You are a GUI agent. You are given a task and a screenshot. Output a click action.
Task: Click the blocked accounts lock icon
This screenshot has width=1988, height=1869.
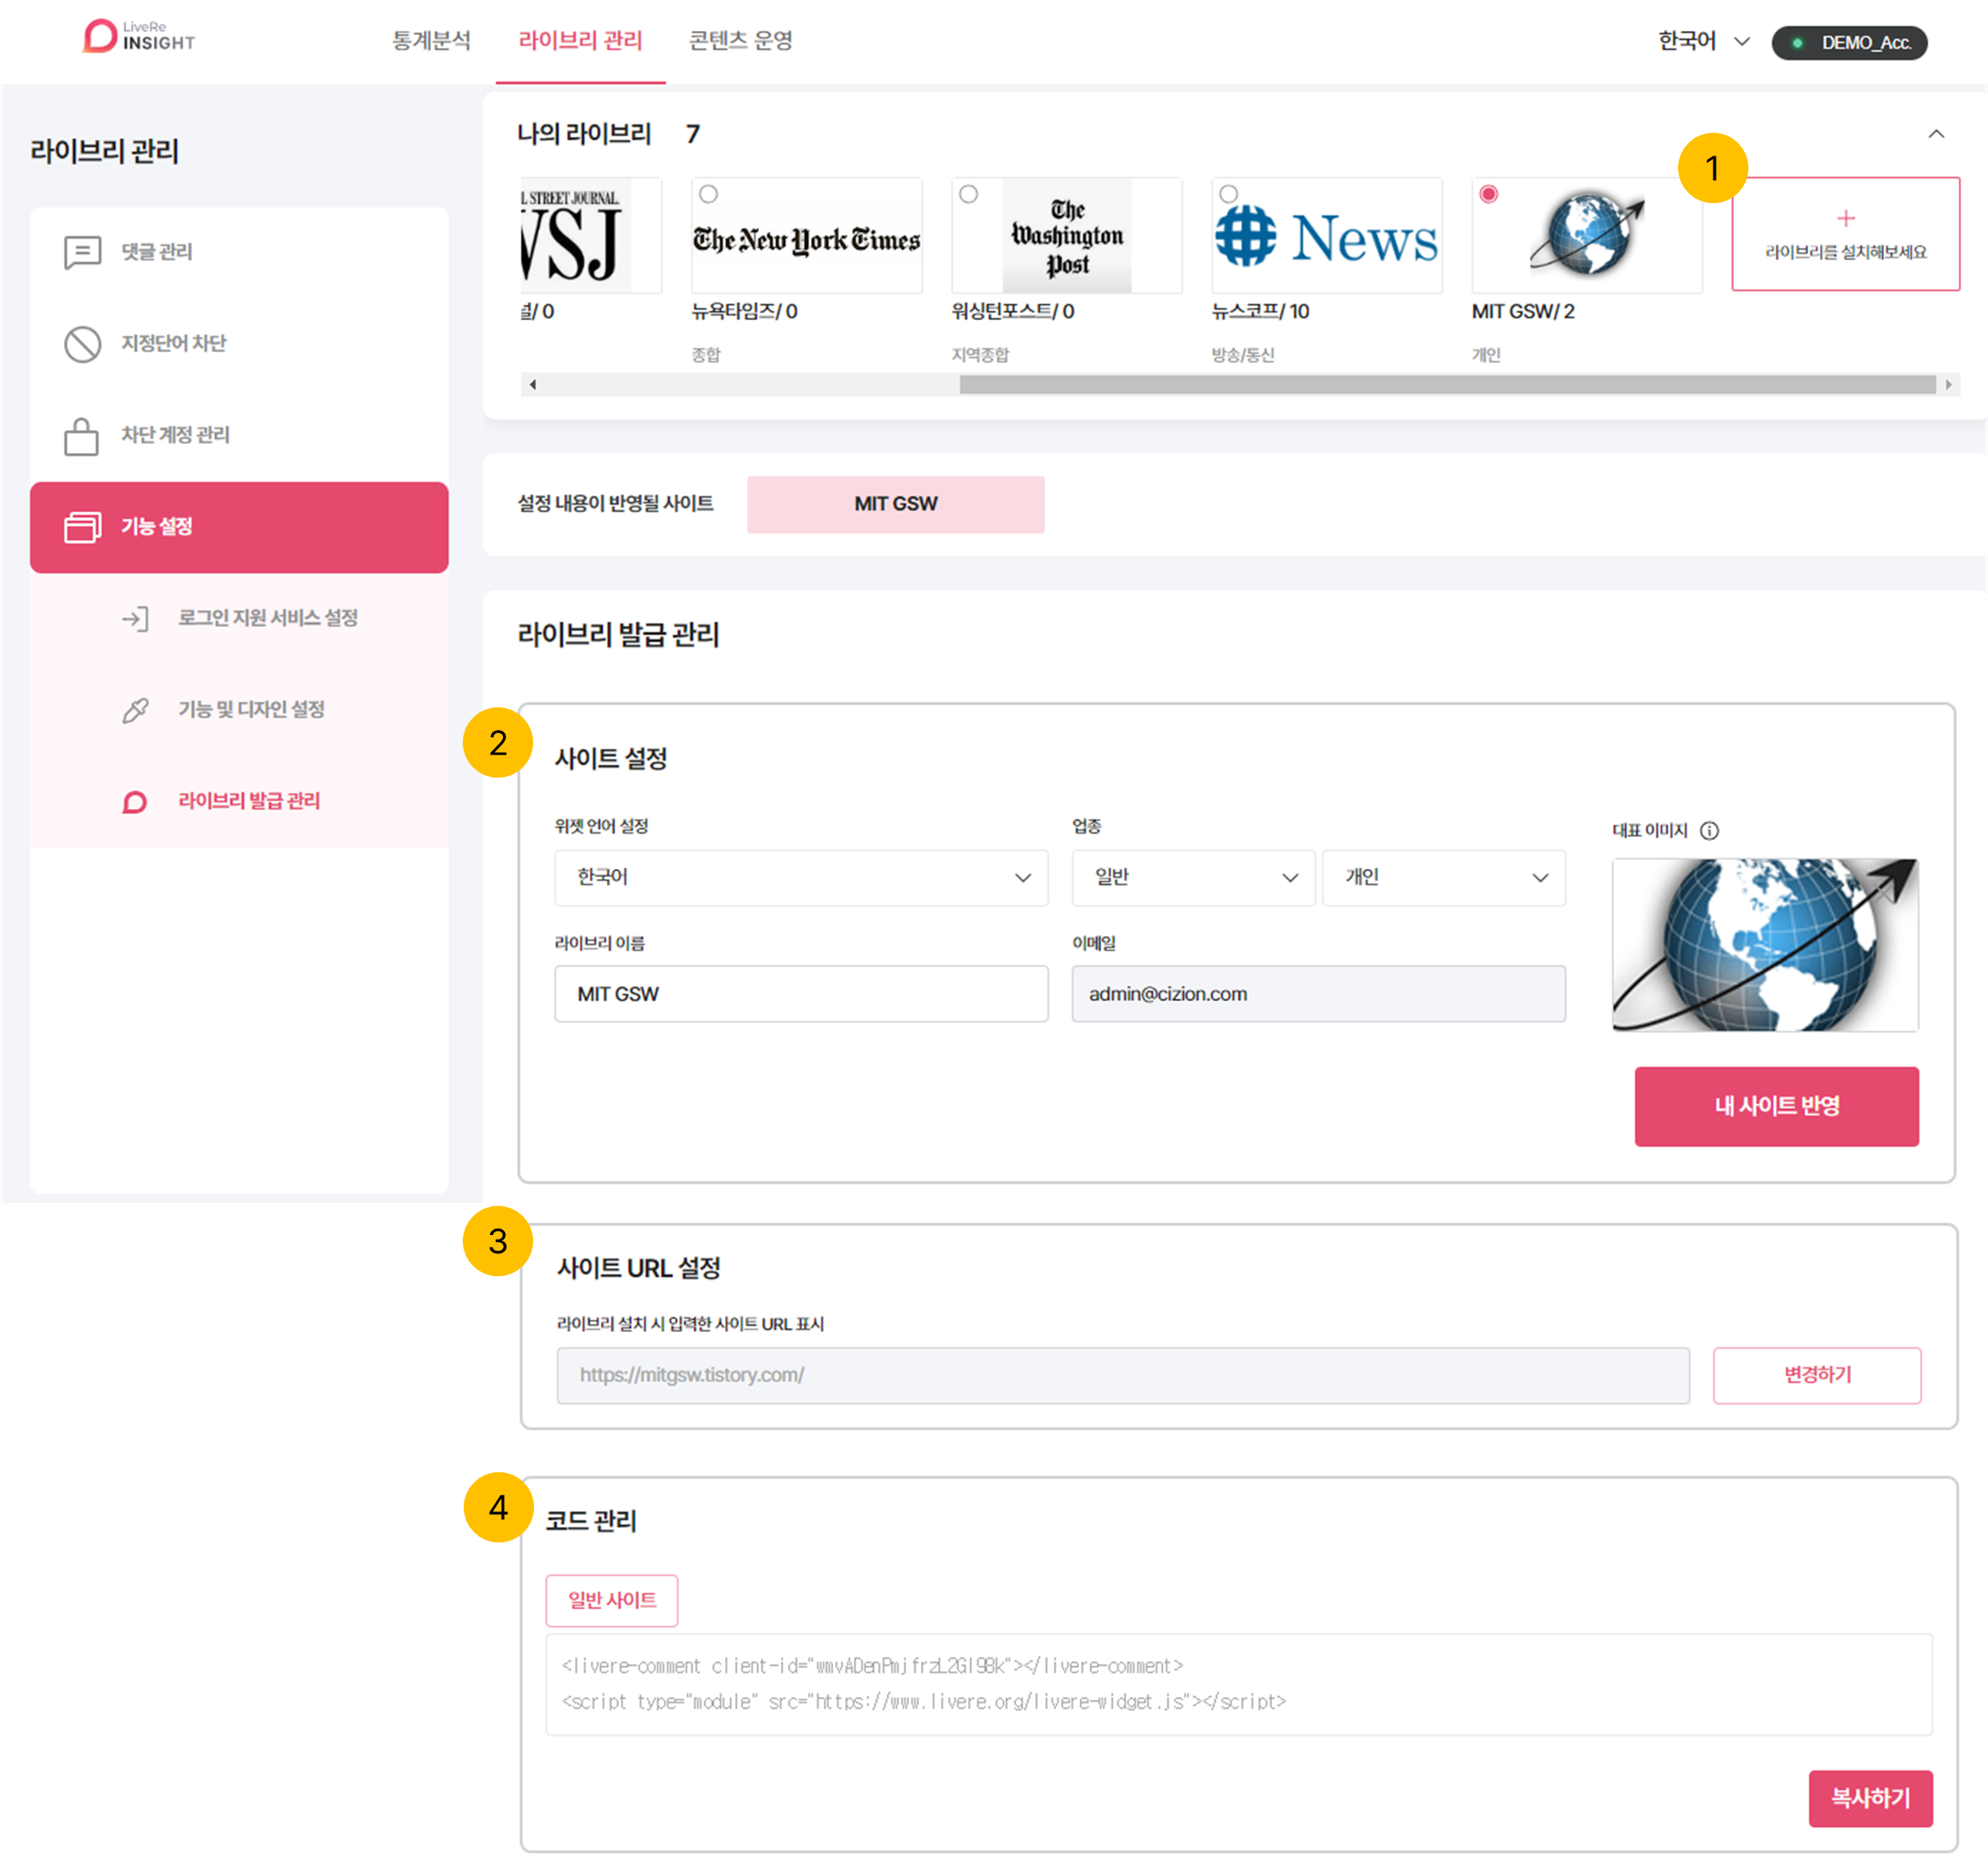[x=82, y=436]
